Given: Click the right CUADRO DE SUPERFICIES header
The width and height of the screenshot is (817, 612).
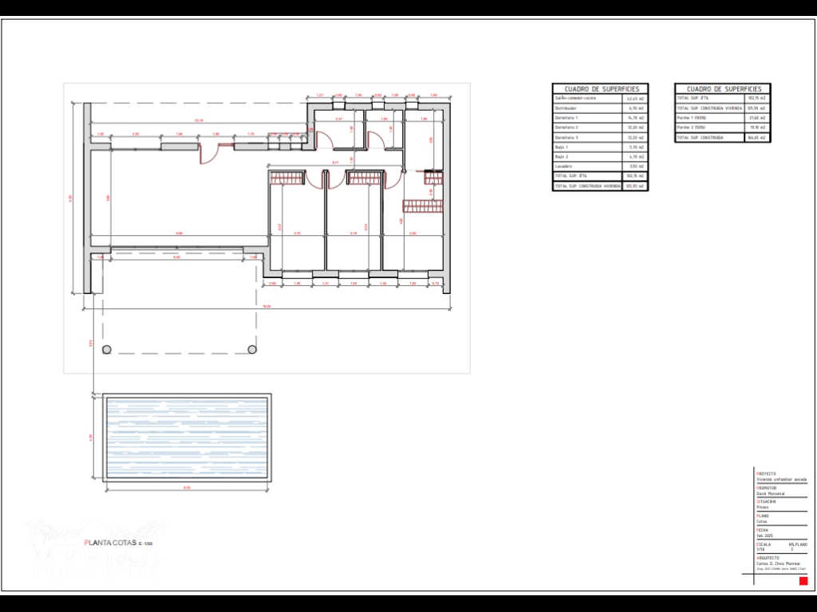Looking at the screenshot, I should click(723, 89).
